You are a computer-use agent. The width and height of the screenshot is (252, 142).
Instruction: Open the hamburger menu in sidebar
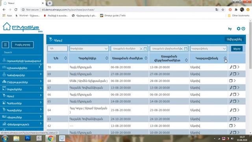pyautogui.click(x=5, y=45)
